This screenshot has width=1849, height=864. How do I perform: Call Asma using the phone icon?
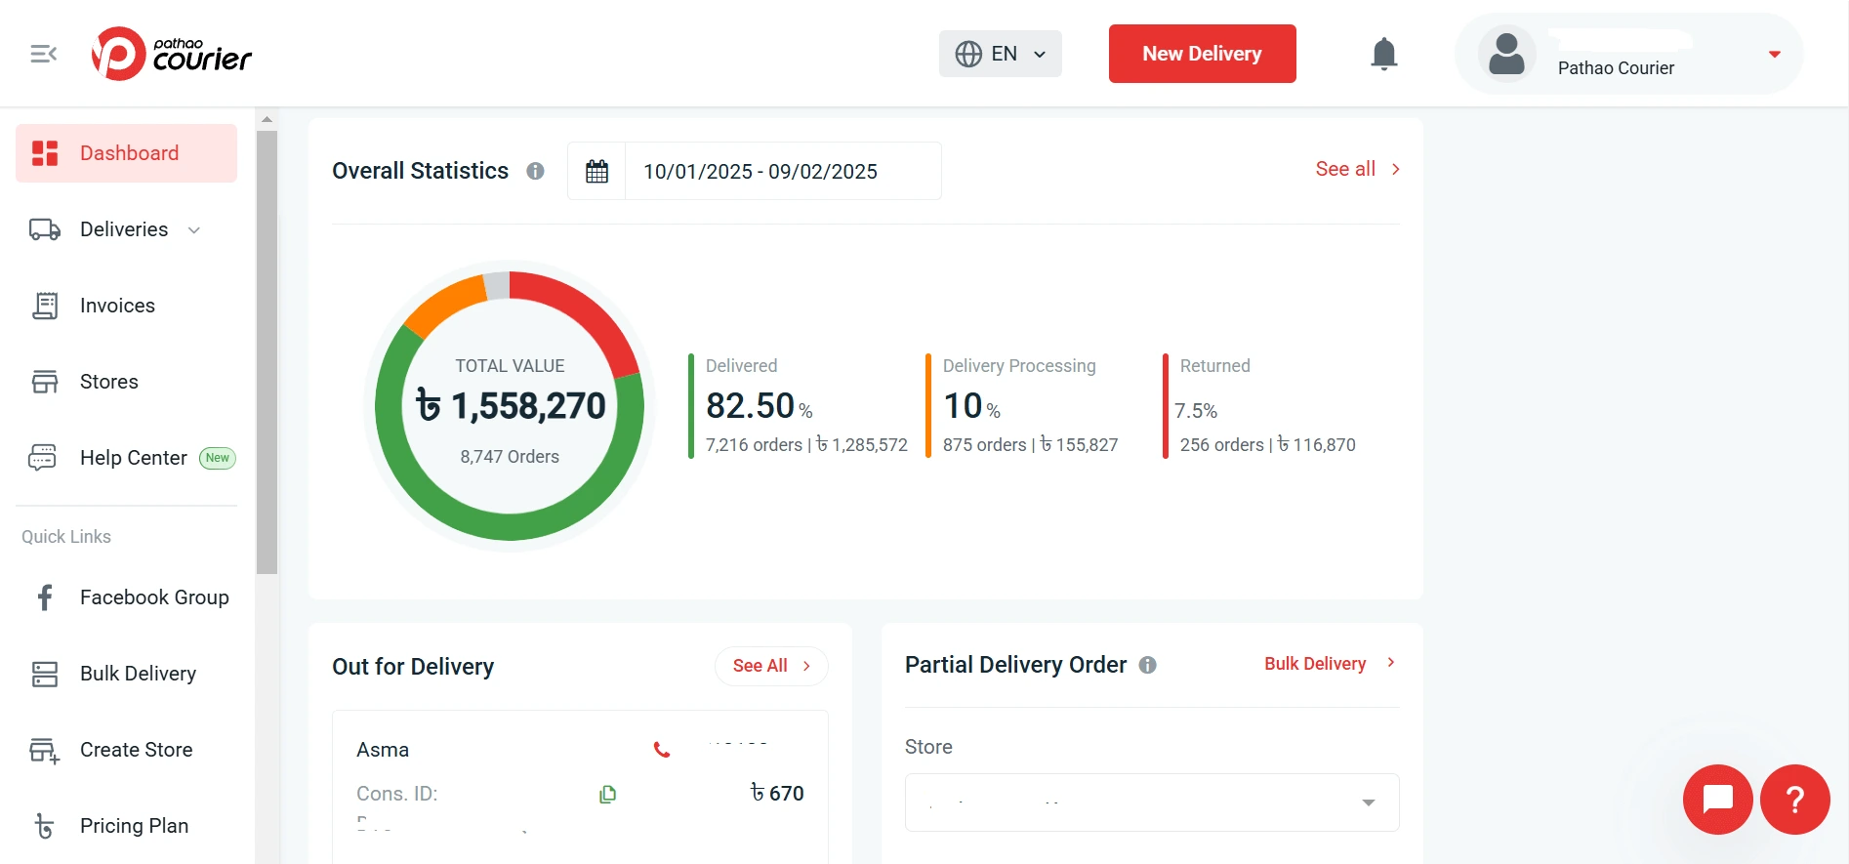pos(662,750)
